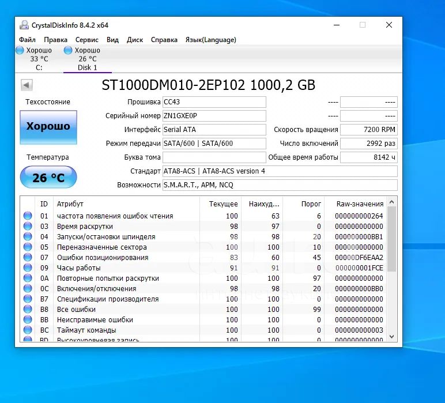The image size is (445, 403).
Task: Select row 'Включения/отключения'
Action: tap(203, 288)
